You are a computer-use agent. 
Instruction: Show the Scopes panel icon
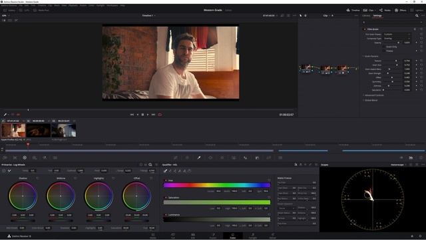(411, 157)
